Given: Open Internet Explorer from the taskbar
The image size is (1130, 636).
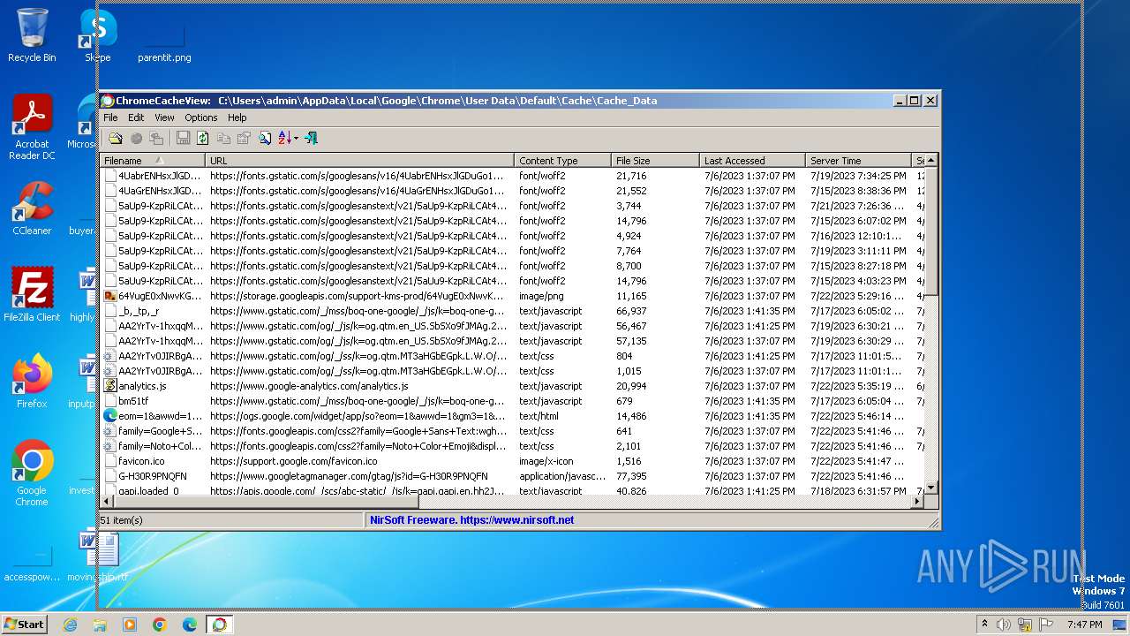Looking at the screenshot, I should (70, 625).
